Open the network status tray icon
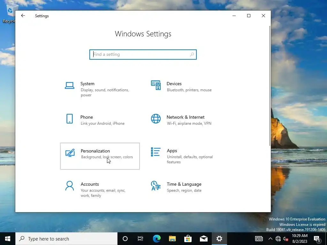The width and height of the screenshot is (327, 245). [x=278, y=239]
